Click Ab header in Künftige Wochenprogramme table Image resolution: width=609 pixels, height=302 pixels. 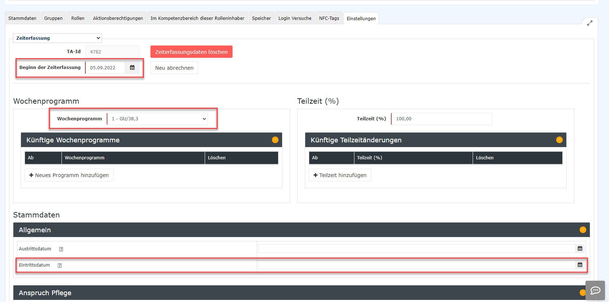tap(43, 158)
